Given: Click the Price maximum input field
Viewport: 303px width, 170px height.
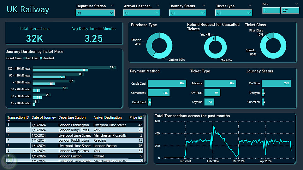Looking at the screenshot, I should [290, 10].
